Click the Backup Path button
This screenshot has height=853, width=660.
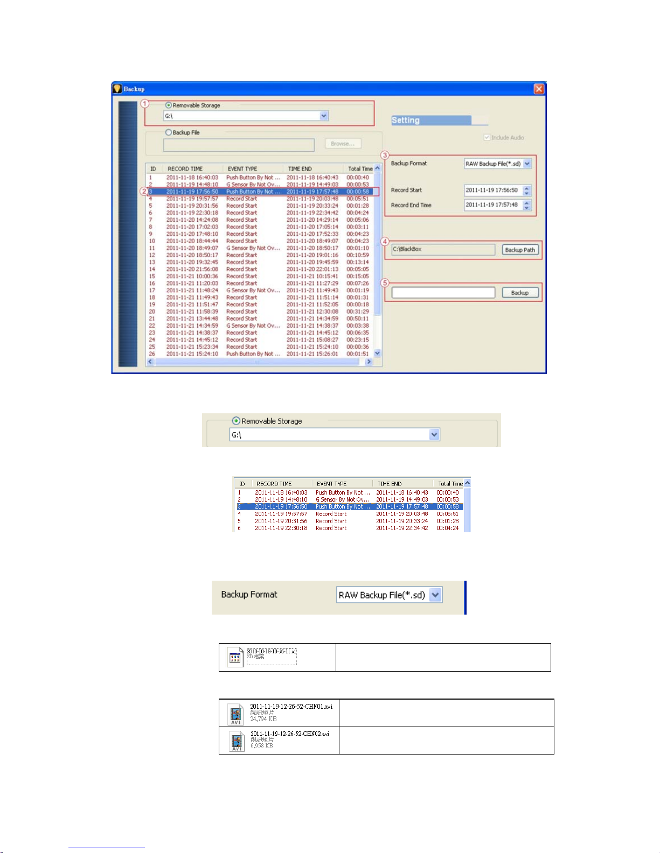click(520, 250)
